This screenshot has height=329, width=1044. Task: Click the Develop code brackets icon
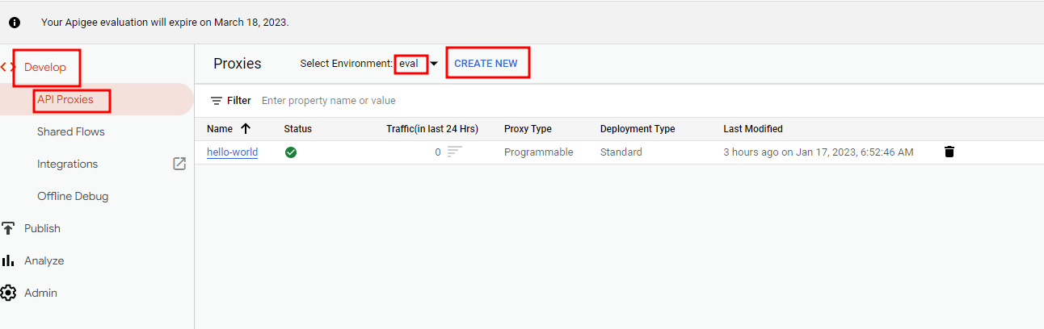(7, 67)
